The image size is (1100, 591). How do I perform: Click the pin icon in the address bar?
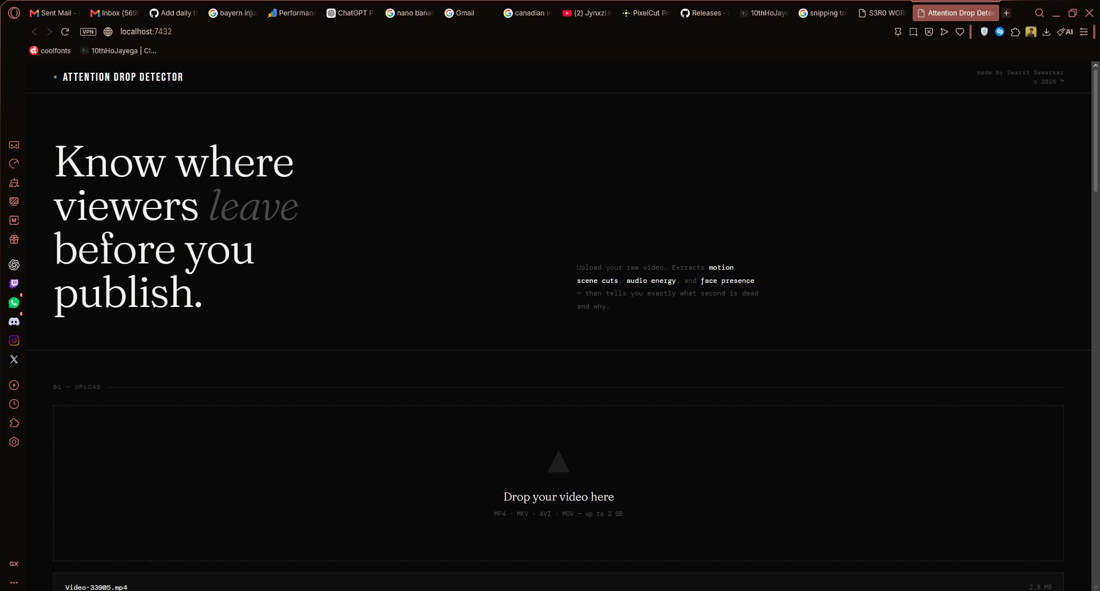pyautogui.click(x=898, y=32)
